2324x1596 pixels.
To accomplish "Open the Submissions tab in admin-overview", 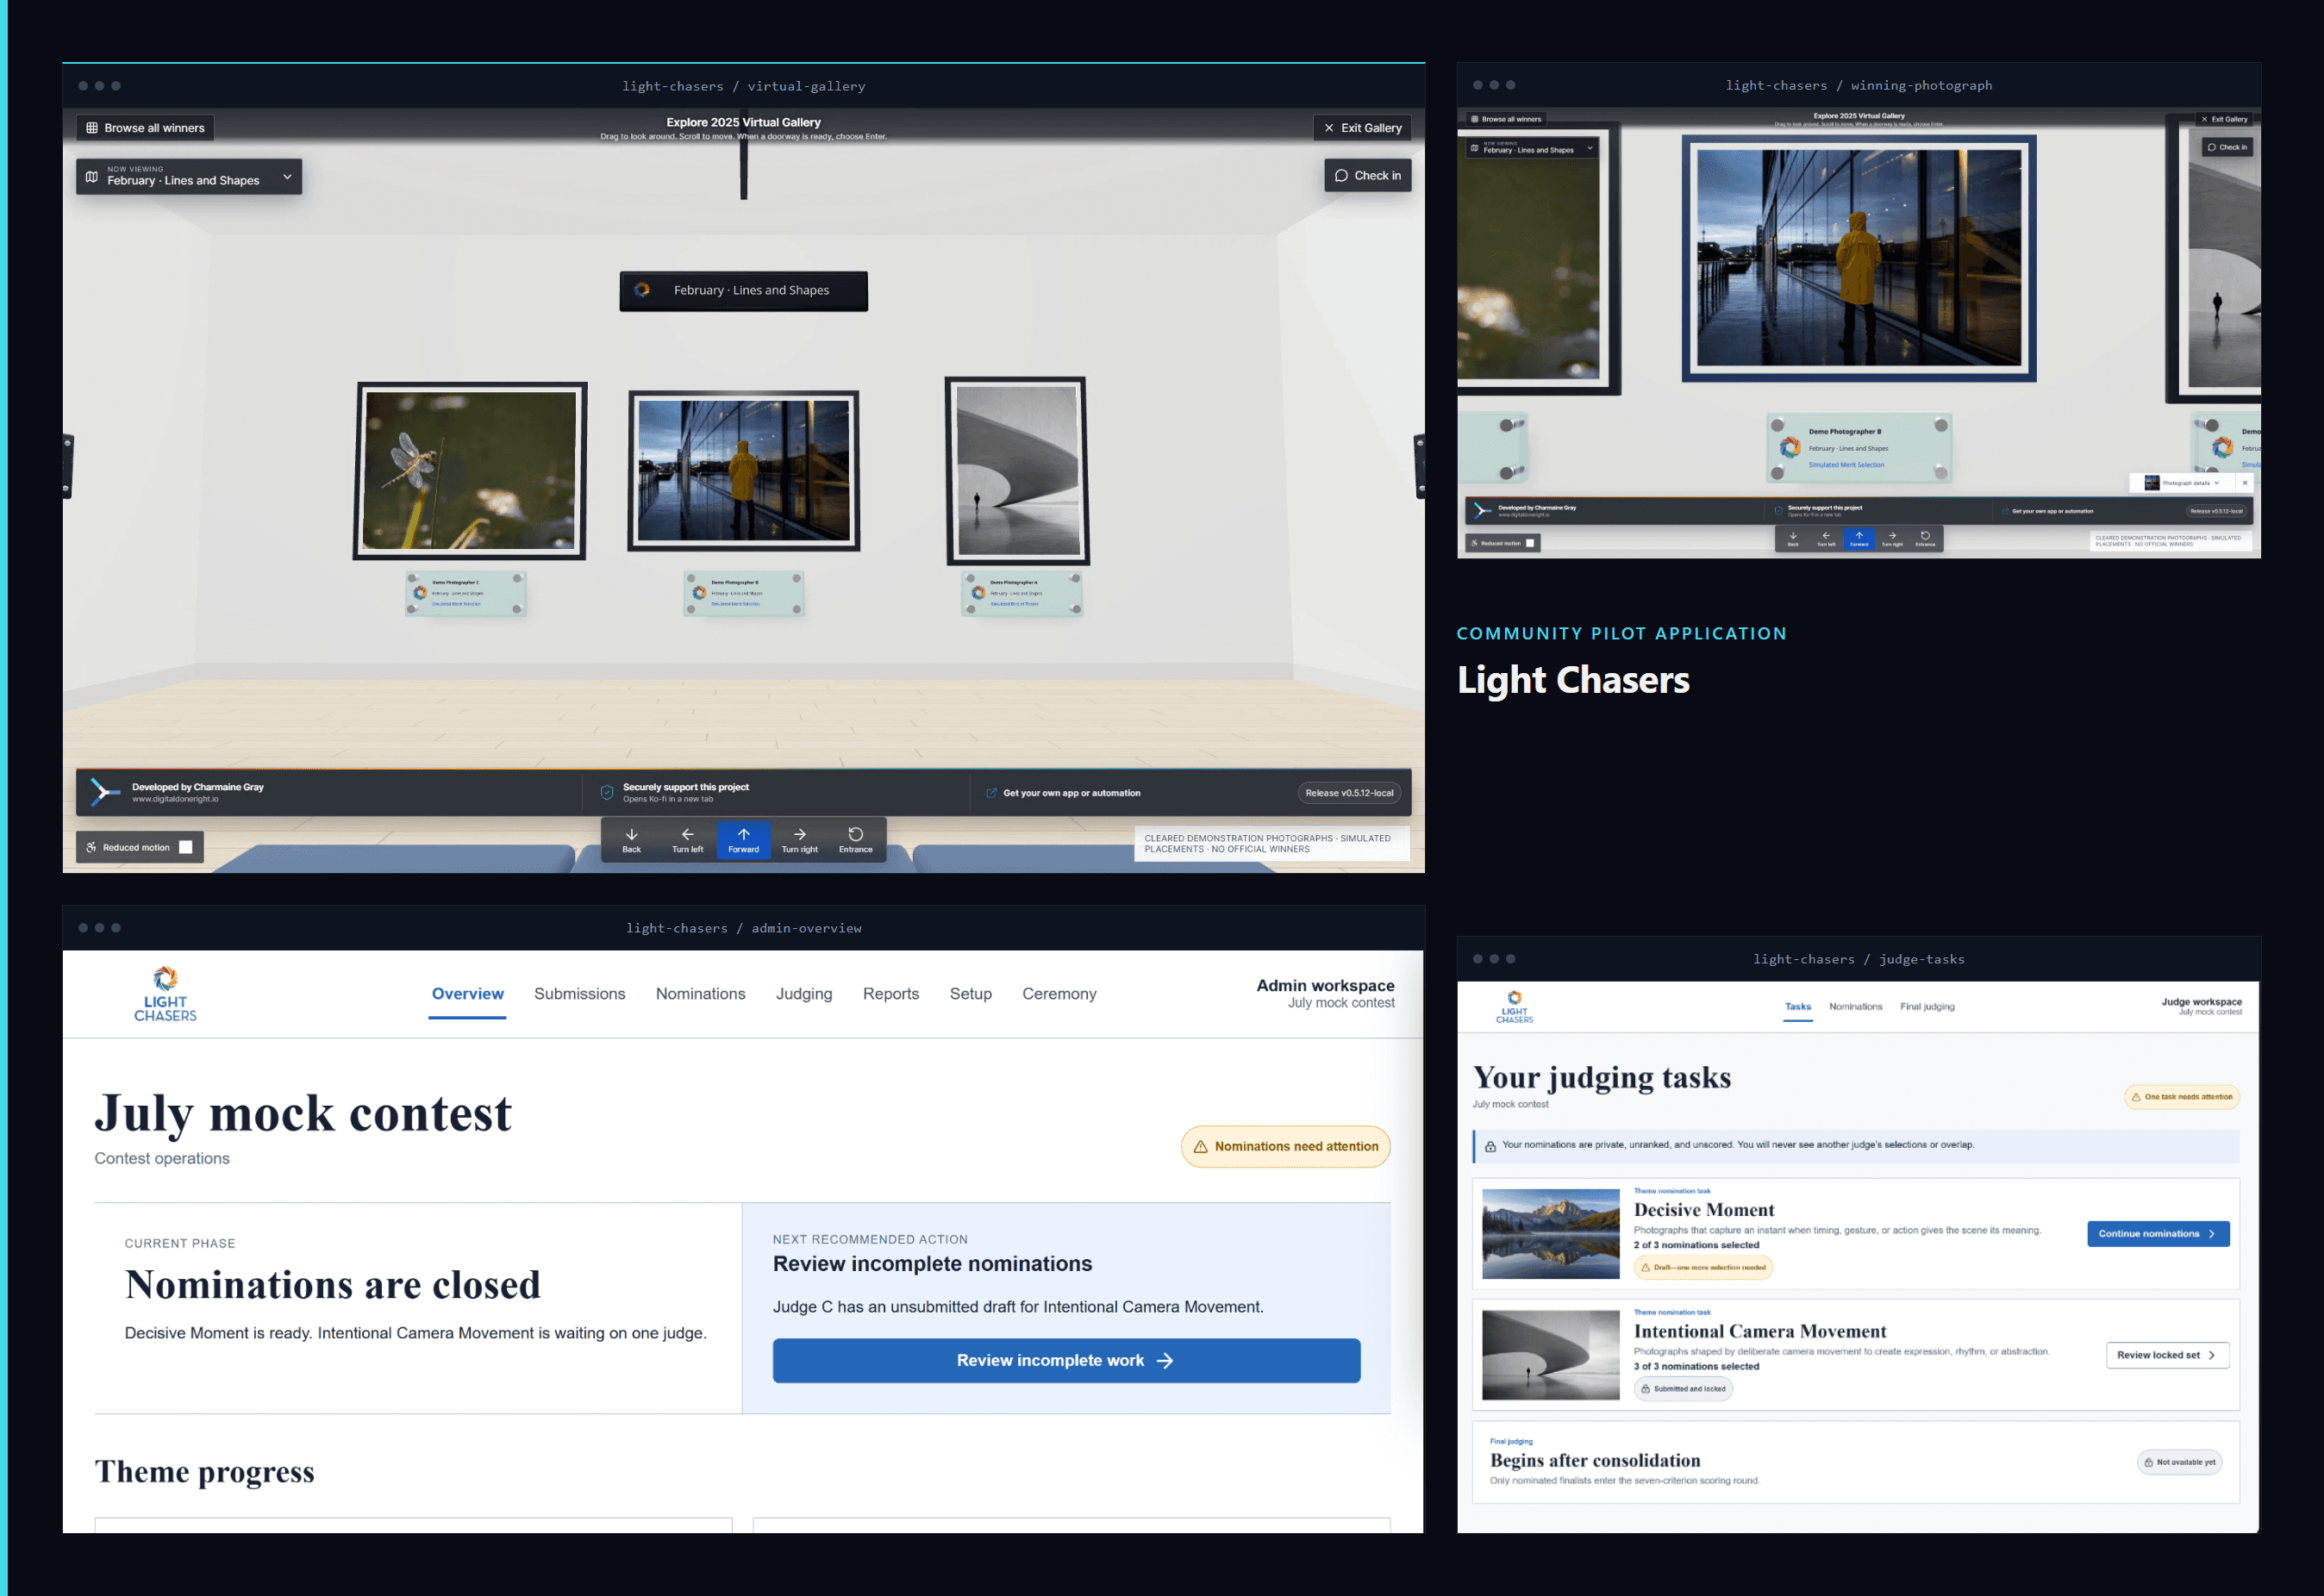I will 579,994.
